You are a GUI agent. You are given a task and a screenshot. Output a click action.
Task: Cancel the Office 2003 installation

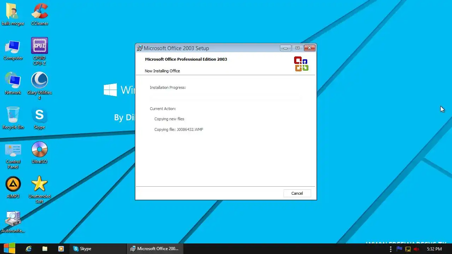pos(297,193)
